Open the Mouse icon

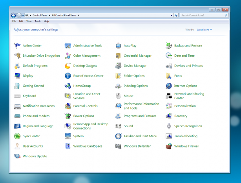click(x=118, y=96)
